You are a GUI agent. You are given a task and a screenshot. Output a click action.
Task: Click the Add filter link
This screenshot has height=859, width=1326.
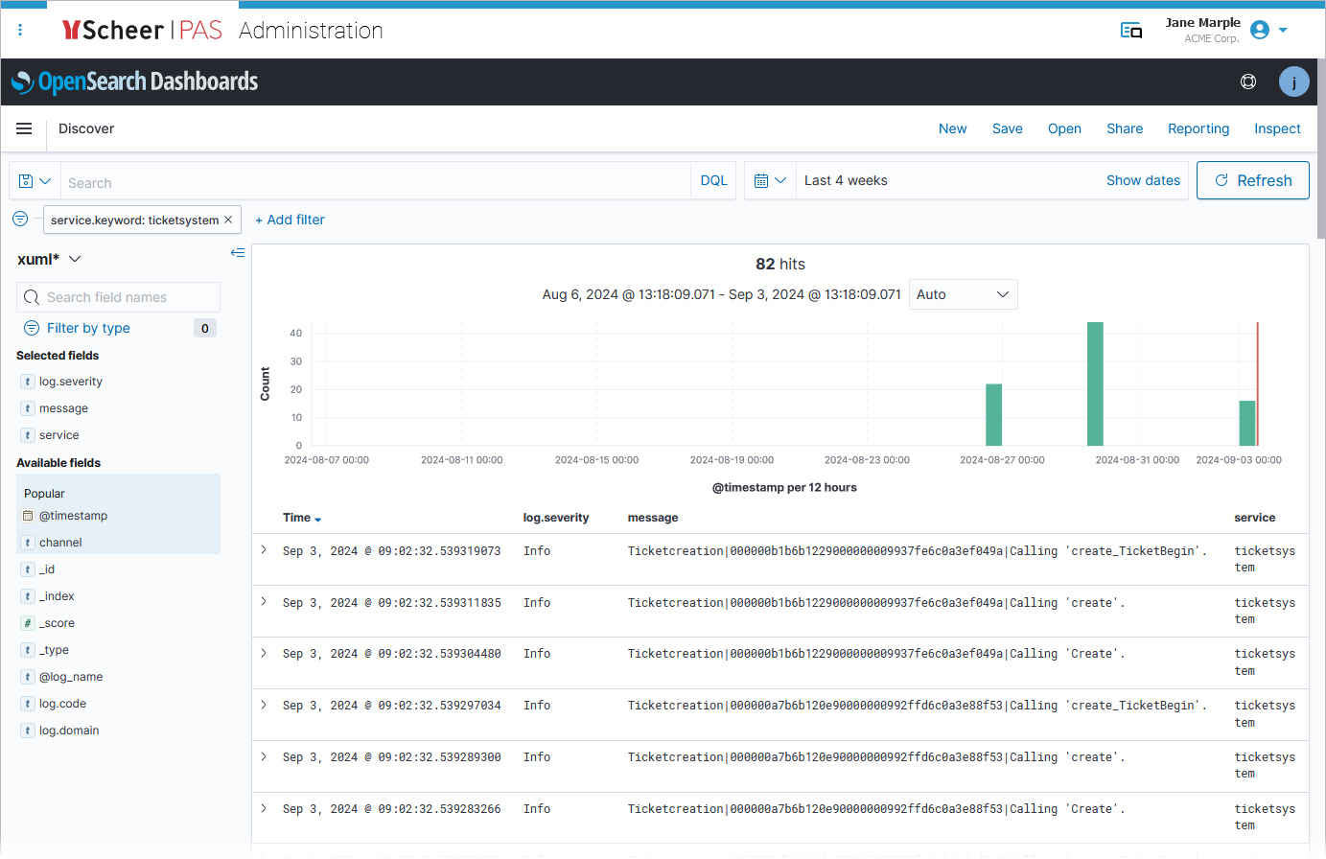[290, 220]
